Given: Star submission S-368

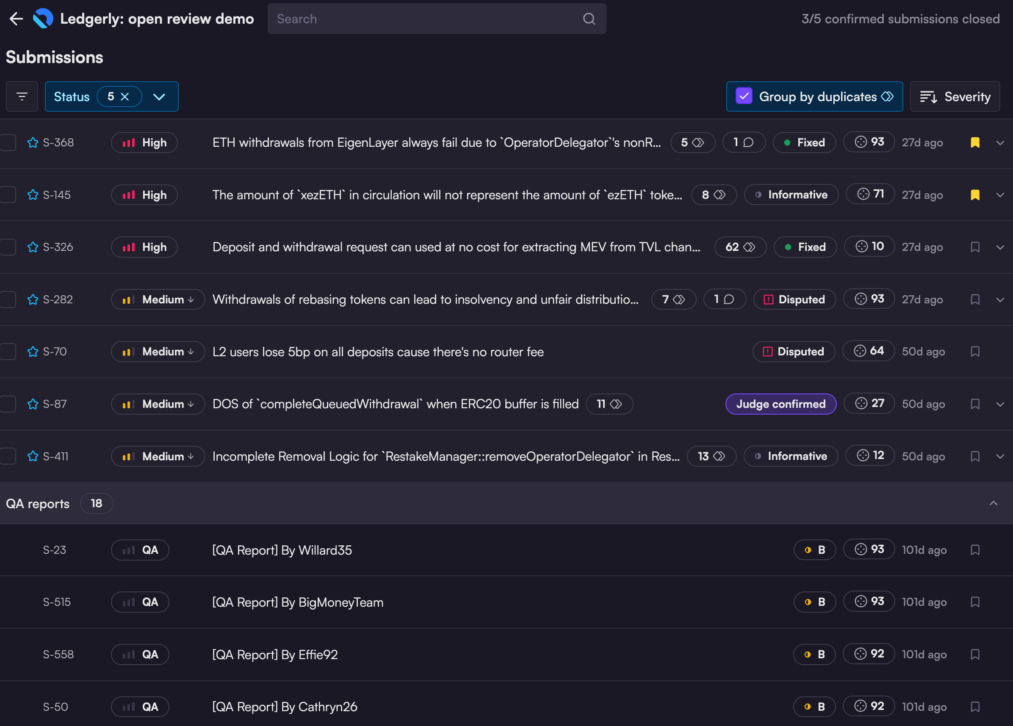Looking at the screenshot, I should tap(33, 142).
